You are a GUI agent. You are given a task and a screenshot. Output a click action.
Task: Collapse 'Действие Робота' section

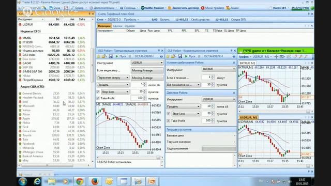[234, 93]
